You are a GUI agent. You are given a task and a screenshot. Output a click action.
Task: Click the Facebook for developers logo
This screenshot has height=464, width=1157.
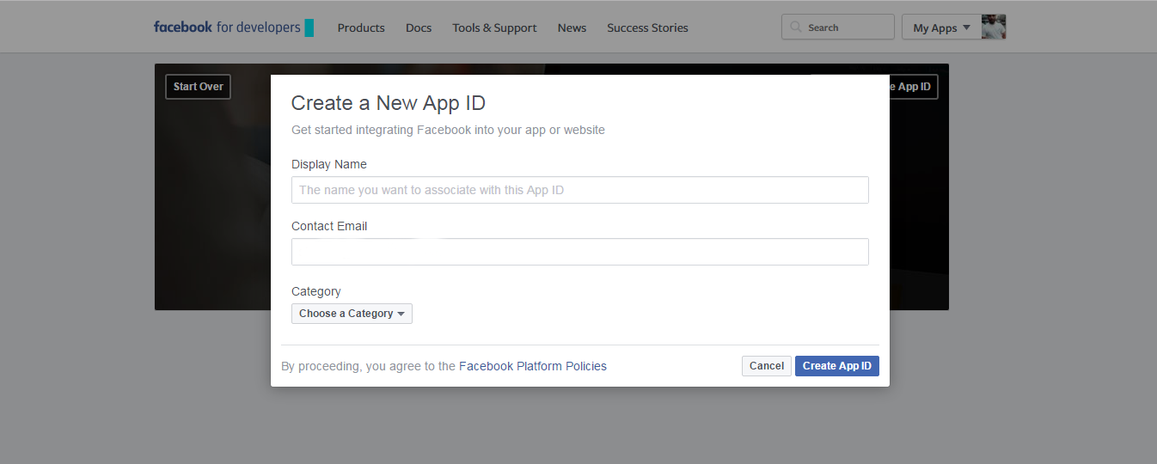(x=233, y=27)
